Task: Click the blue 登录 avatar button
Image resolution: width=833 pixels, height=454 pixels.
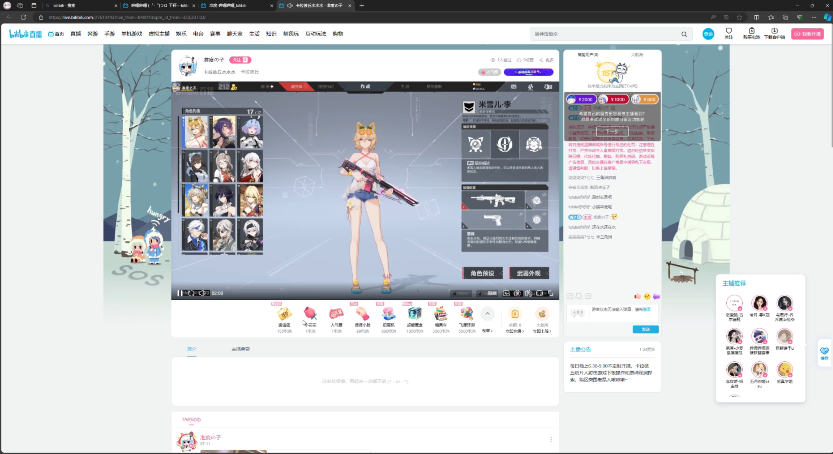Action: (708, 34)
